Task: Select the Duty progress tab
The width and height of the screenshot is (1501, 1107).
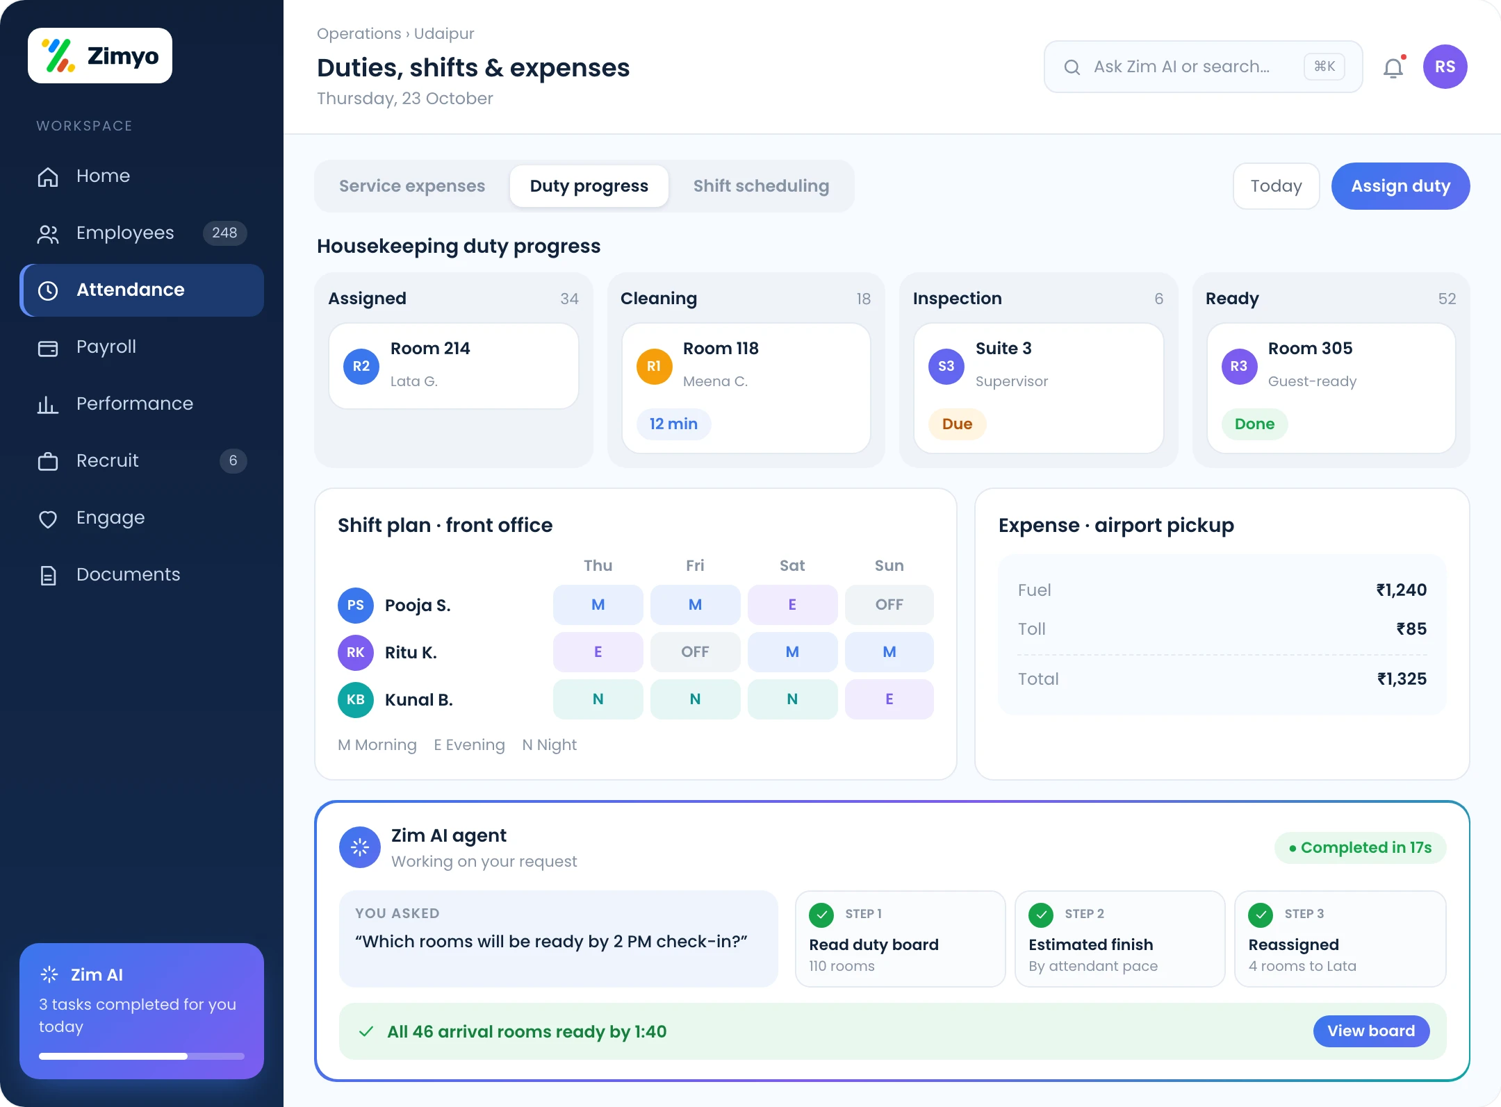Action: tap(589, 186)
